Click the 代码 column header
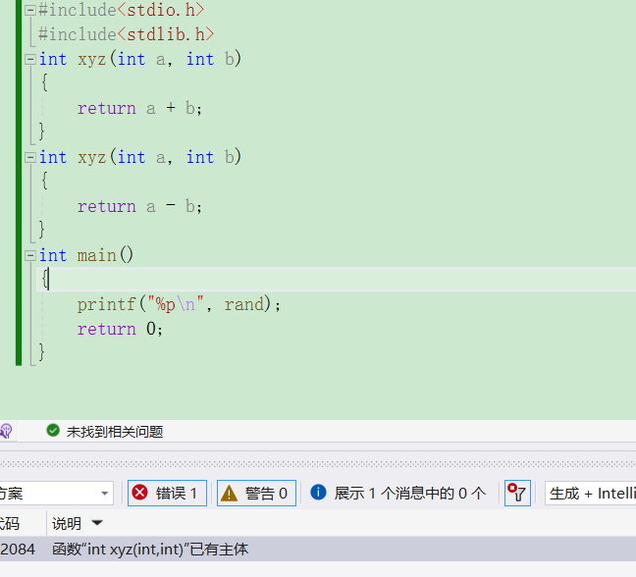Image resolution: width=636 pixels, height=577 pixels. [10, 523]
